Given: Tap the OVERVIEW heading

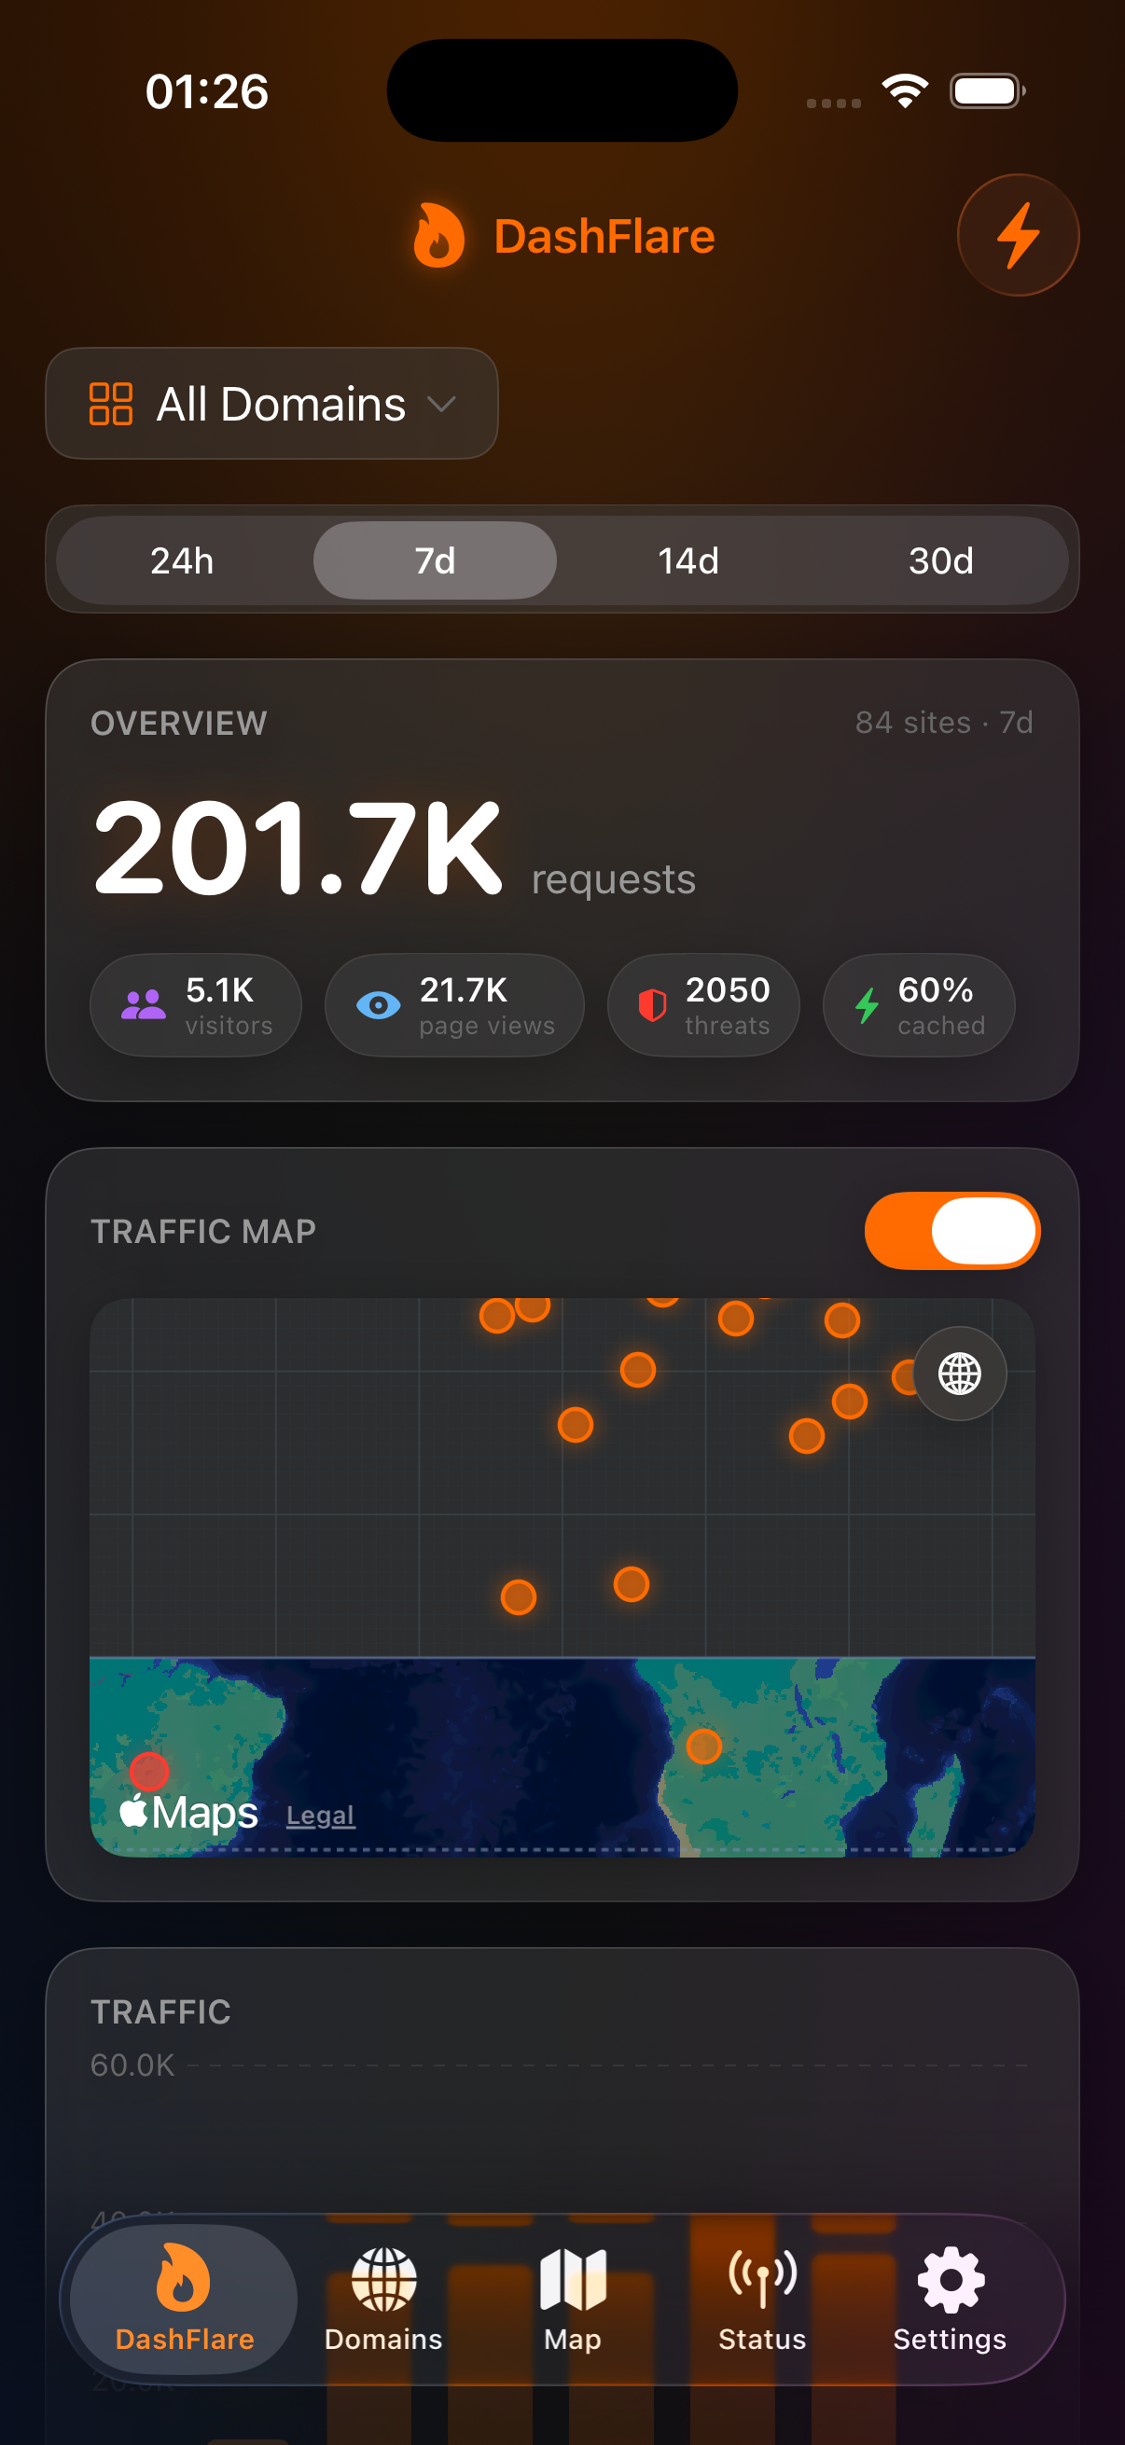Looking at the screenshot, I should tap(178, 724).
